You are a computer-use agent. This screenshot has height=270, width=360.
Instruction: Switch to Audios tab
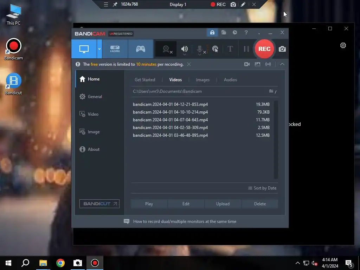click(x=230, y=80)
